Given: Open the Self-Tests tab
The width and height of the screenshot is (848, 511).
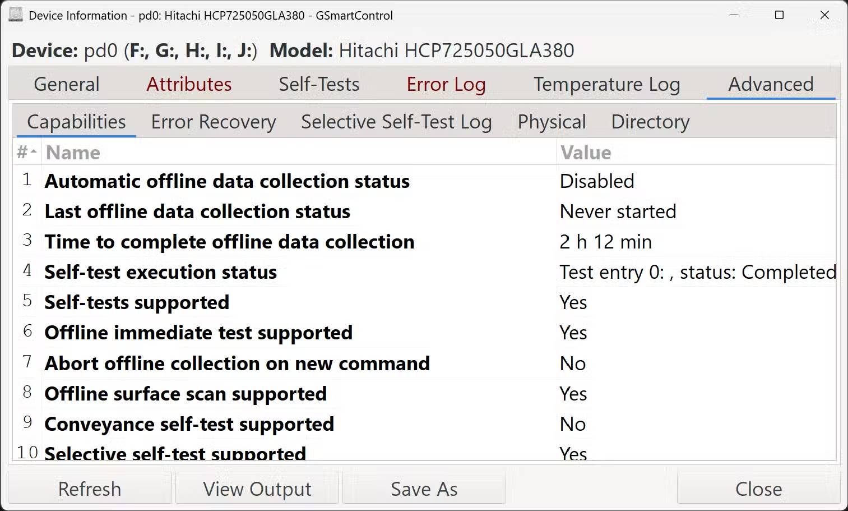Looking at the screenshot, I should (x=319, y=84).
